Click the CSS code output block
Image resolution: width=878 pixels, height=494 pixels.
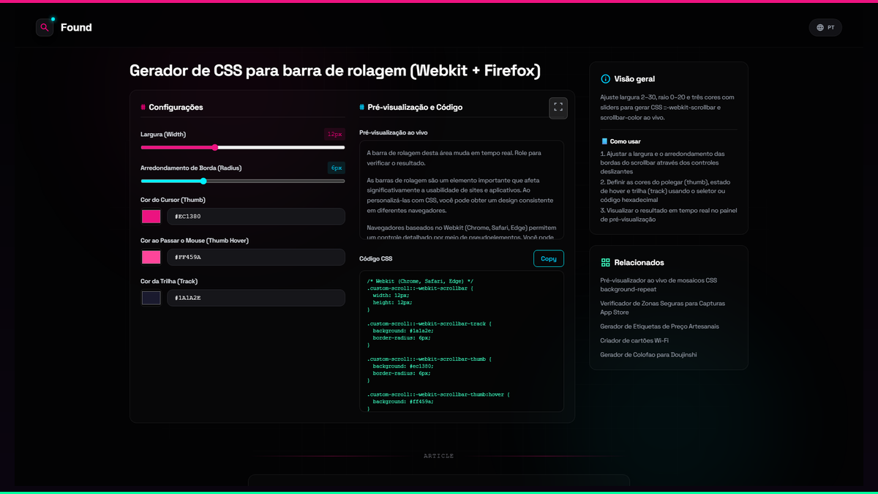(462, 342)
